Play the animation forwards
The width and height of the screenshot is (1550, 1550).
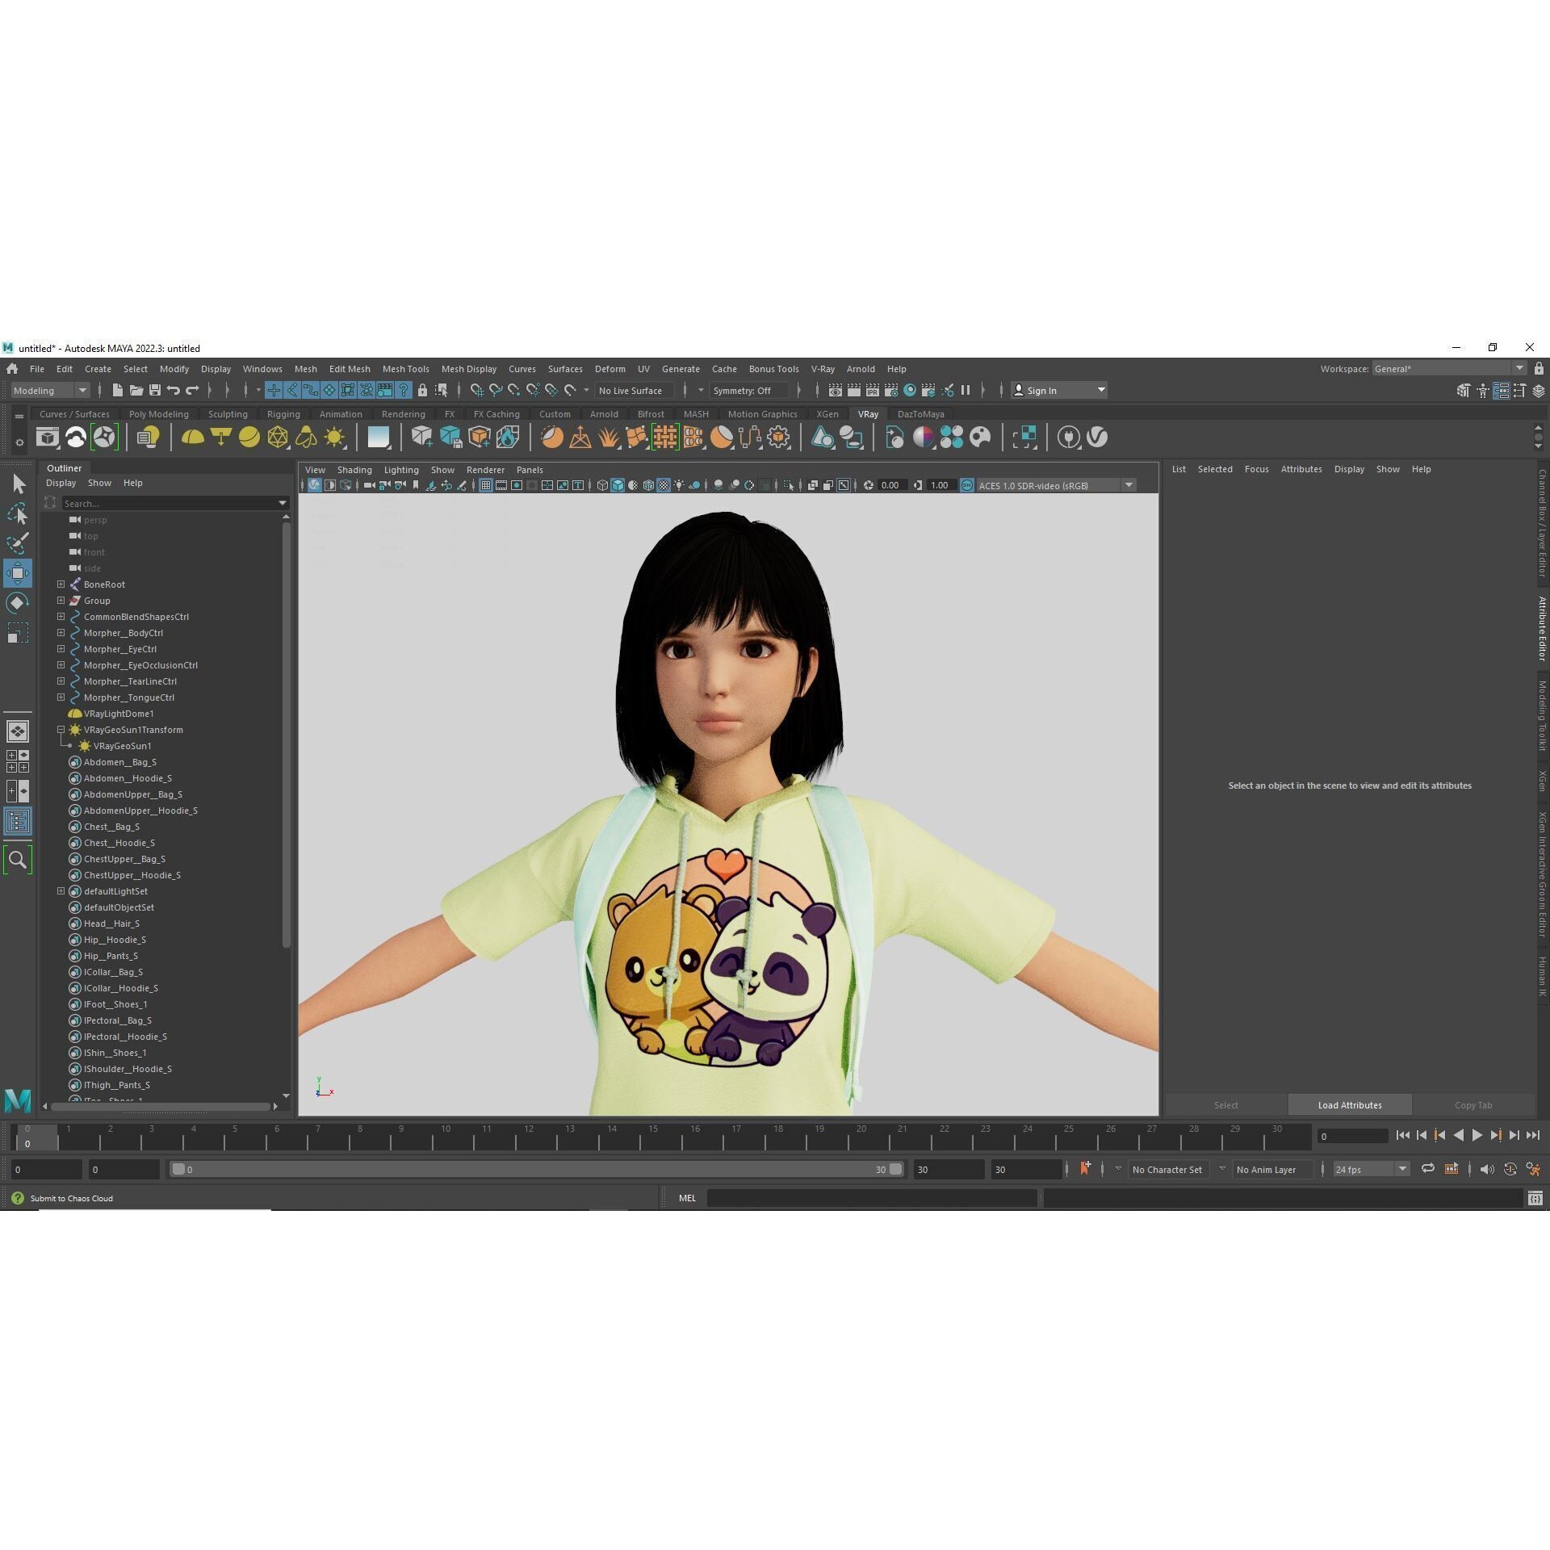(1477, 1135)
